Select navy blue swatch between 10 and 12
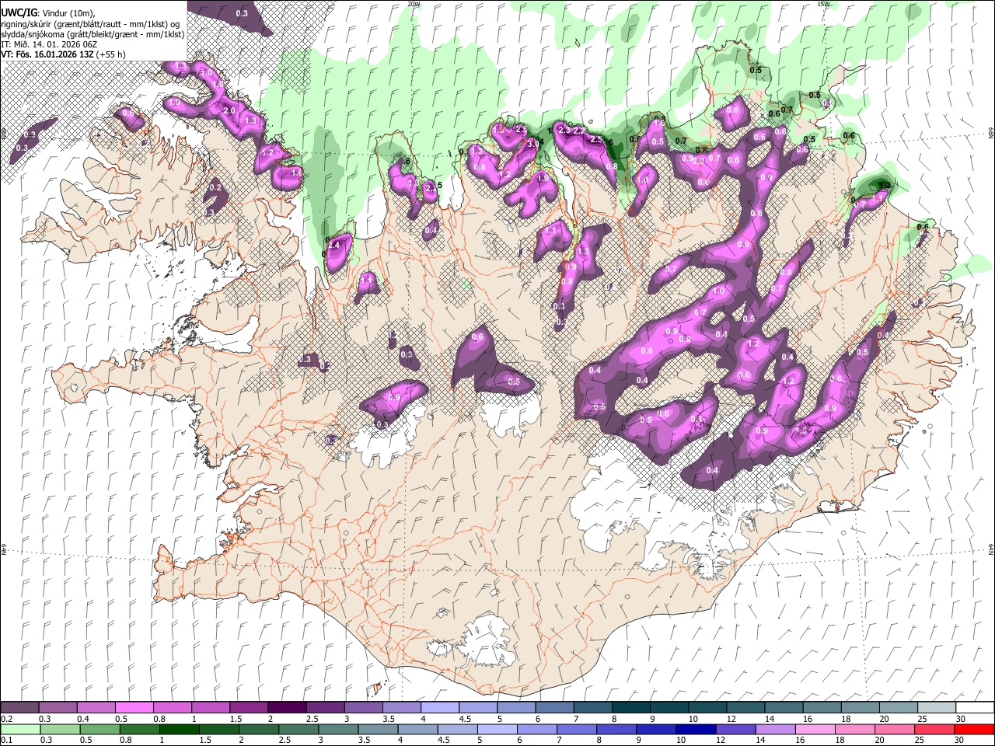Screen dimensions: 995x746 point(696,729)
